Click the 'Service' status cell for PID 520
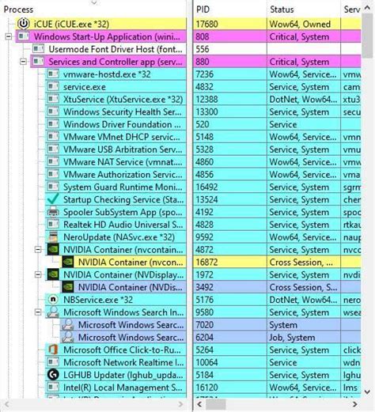 tap(304, 124)
